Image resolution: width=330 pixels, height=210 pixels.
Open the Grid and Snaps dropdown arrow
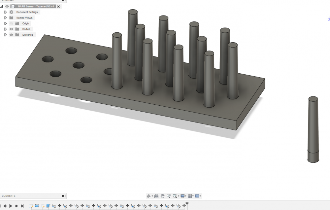point(193,196)
